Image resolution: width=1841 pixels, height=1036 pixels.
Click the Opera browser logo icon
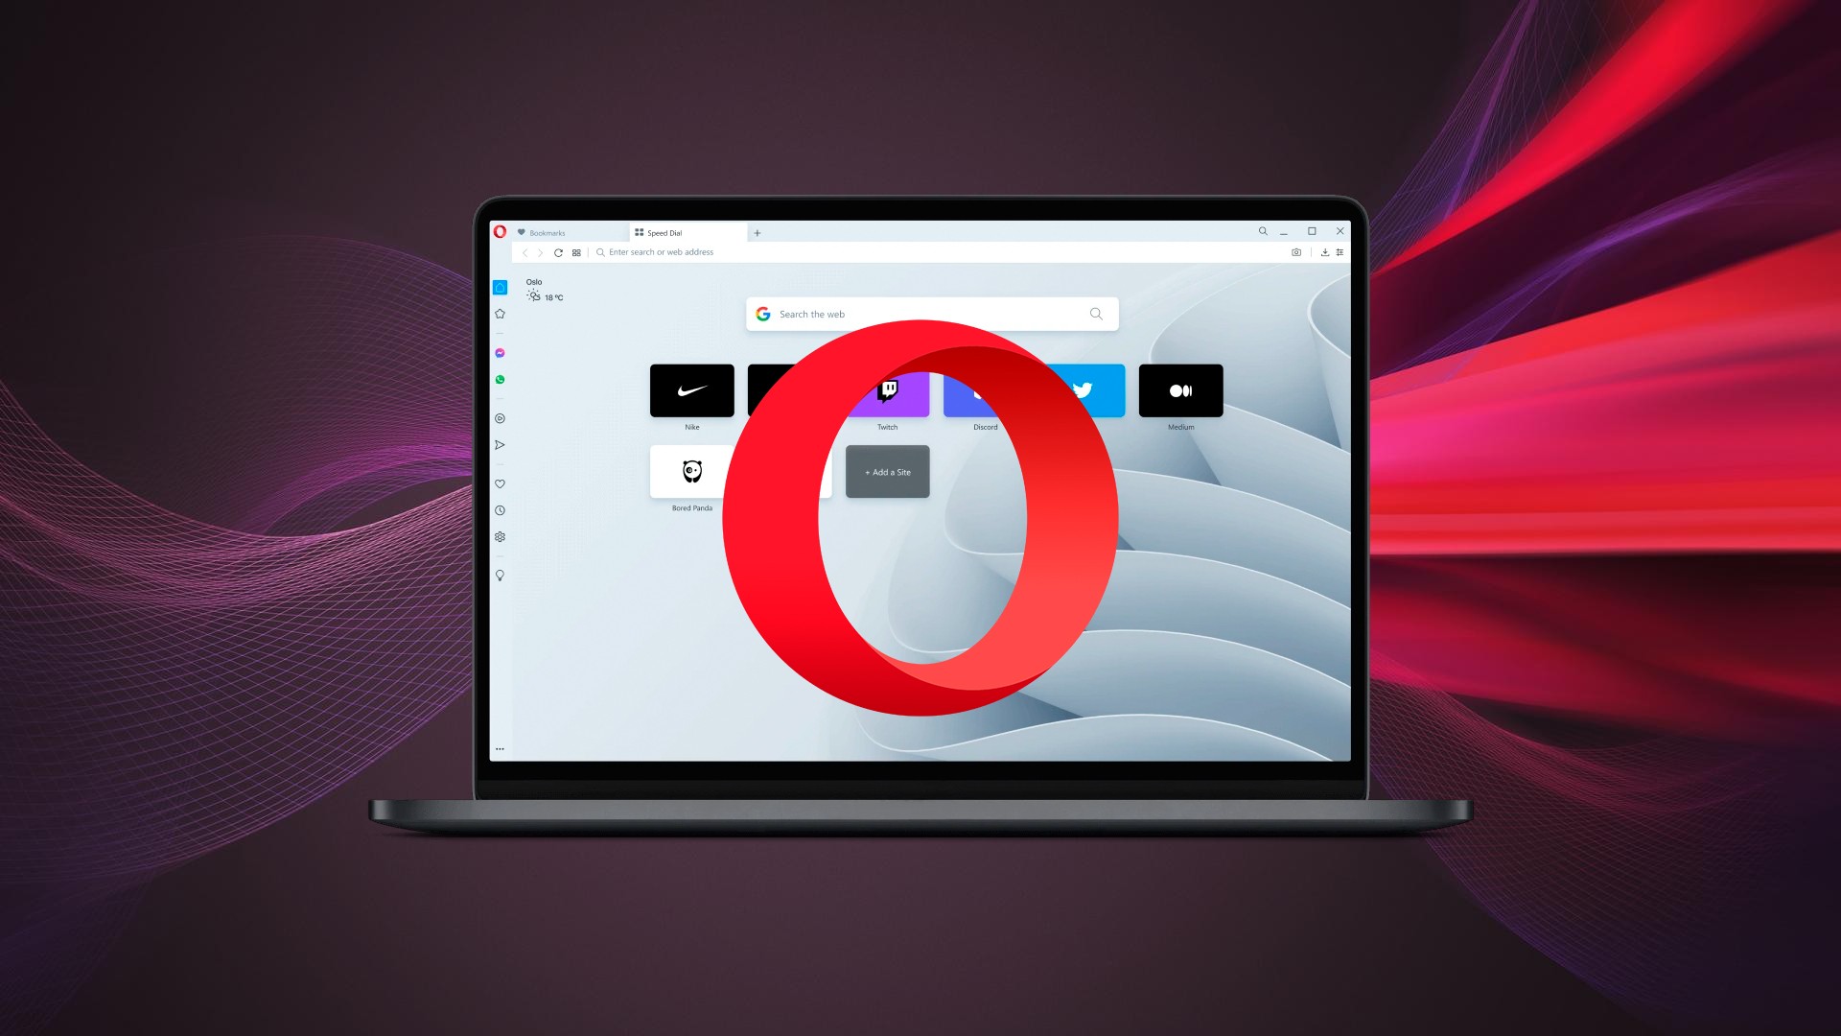(x=500, y=230)
